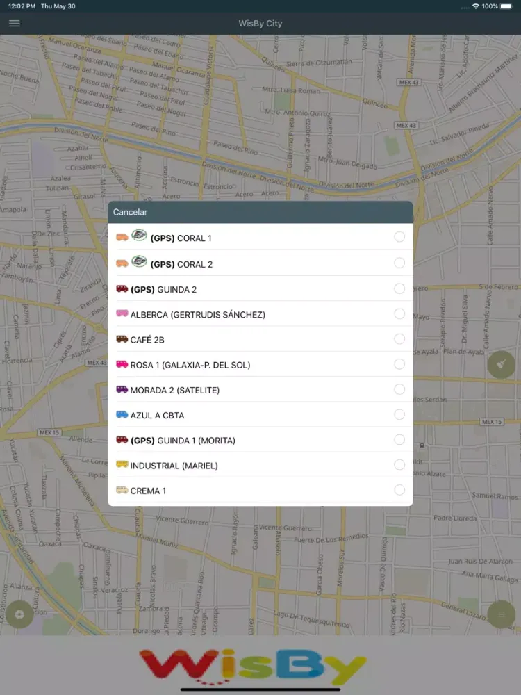Click the 12:02 PM clock in status bar
521x695 pixels.
[x=22, y=6]
